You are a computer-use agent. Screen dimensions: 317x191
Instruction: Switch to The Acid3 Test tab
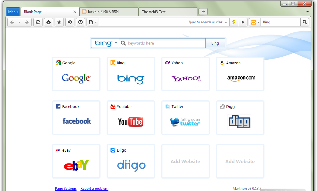point(168,12)
